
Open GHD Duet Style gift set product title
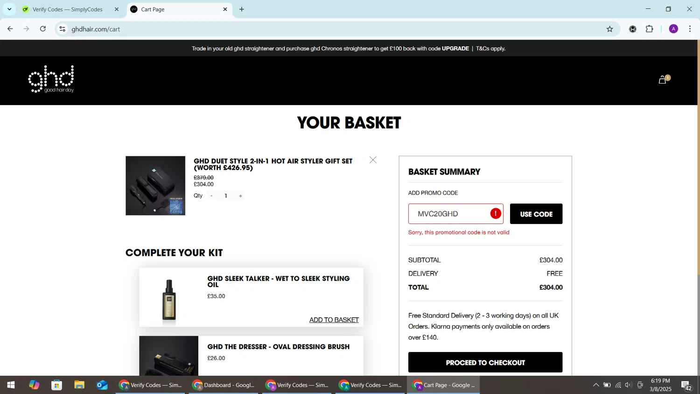point(273,164)
